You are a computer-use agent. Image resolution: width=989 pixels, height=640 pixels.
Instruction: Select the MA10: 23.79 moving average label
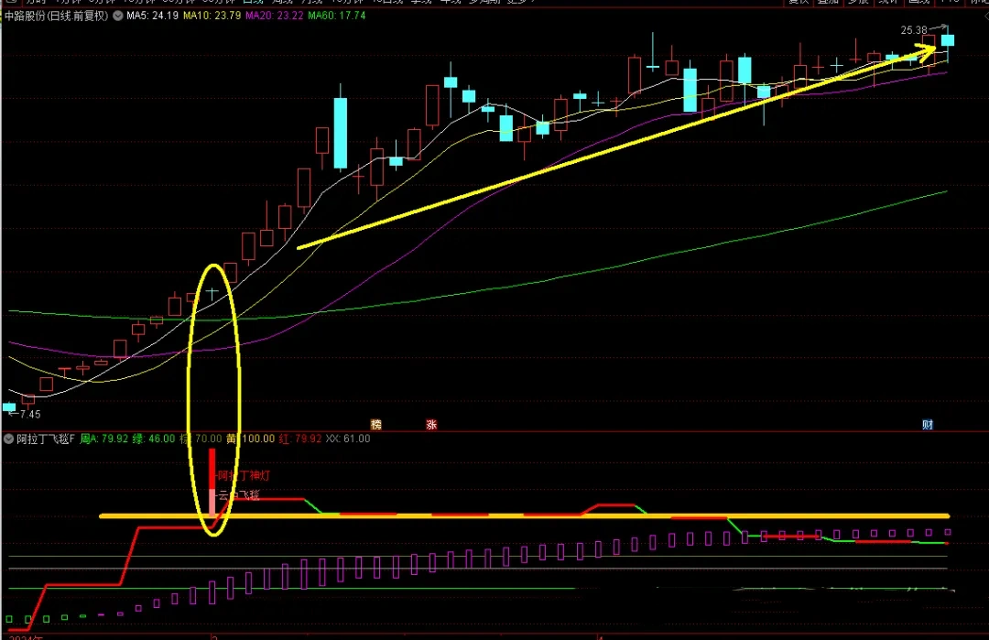[x=212, y=16]
